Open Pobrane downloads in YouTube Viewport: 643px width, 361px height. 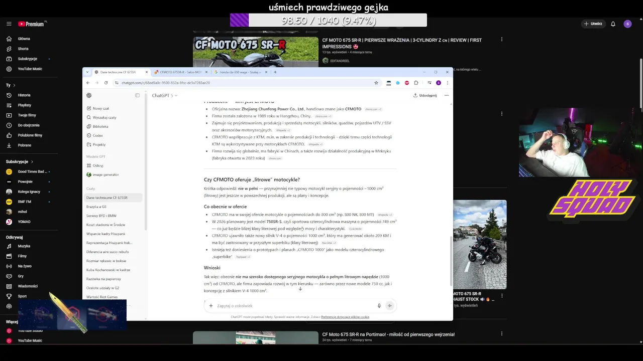tap(24, 145)
